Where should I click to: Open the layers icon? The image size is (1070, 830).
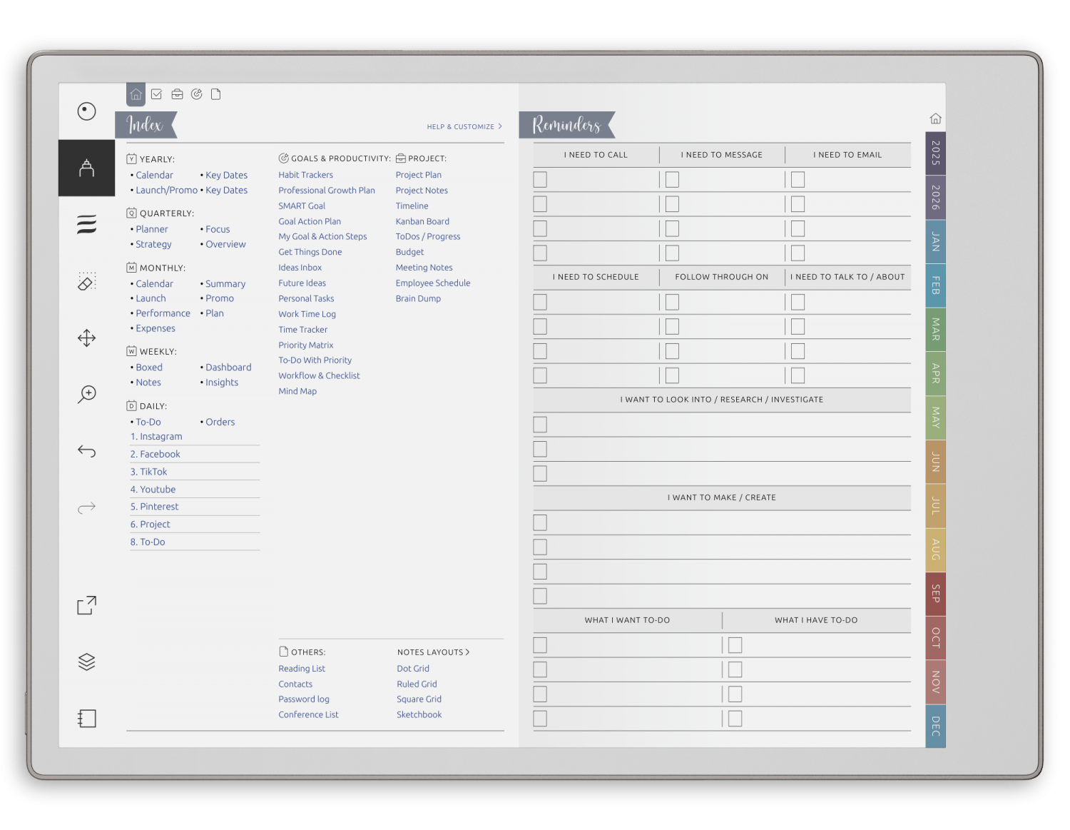(x=86, y=662)
